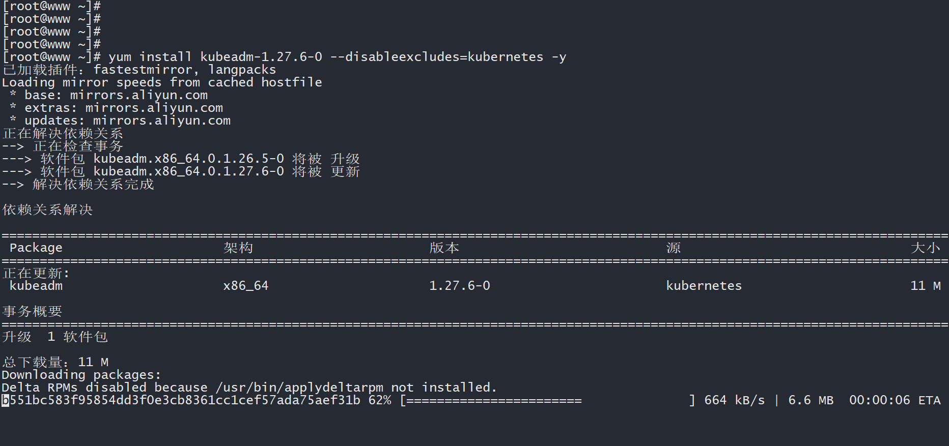Viewport: 949px width, 446px height.
Task: Click kubernetes in the repository source column
Action: click(x=704, y=286)
